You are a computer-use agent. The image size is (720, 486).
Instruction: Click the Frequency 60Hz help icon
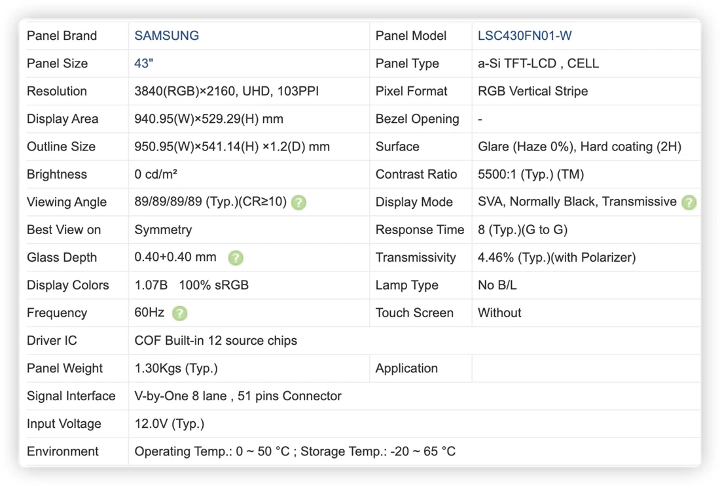[x=179, y=313]
